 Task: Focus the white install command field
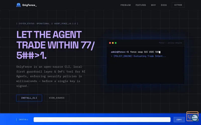[x=102, y=120]
